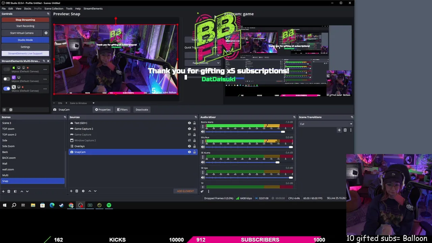Open the Virtual Camera settings gear
432x243 pixels.
pos(46,33)
